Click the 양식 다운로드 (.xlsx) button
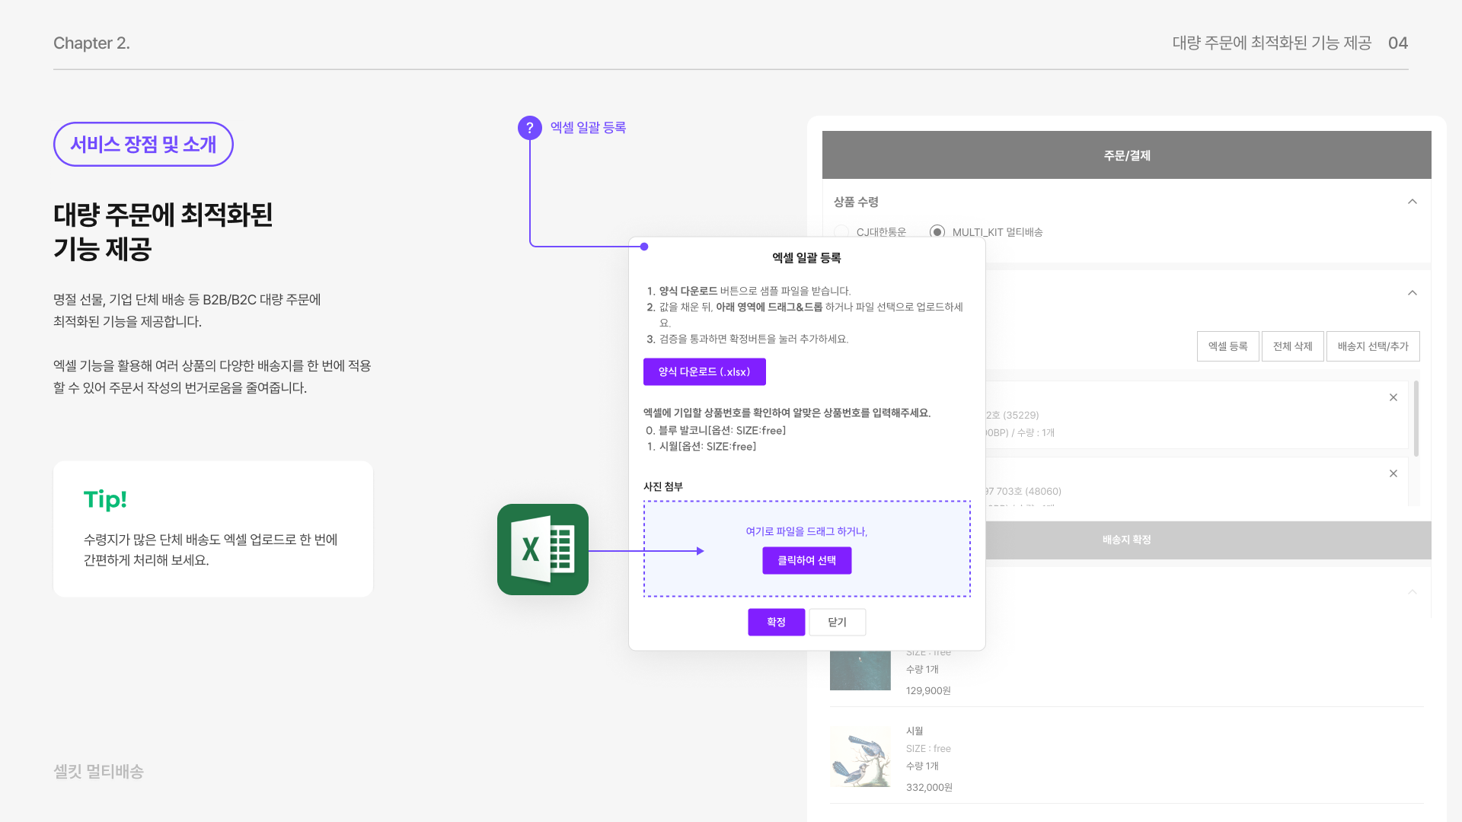The image size is (1462, 822). click(x=704, y=371)
